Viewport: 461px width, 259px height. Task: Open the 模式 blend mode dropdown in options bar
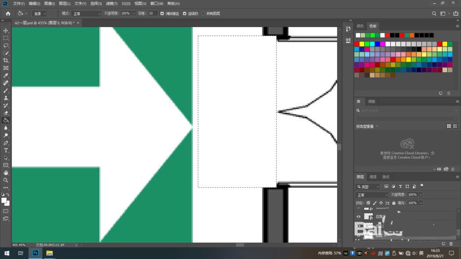pyautogui.click(x=86, y=14)
